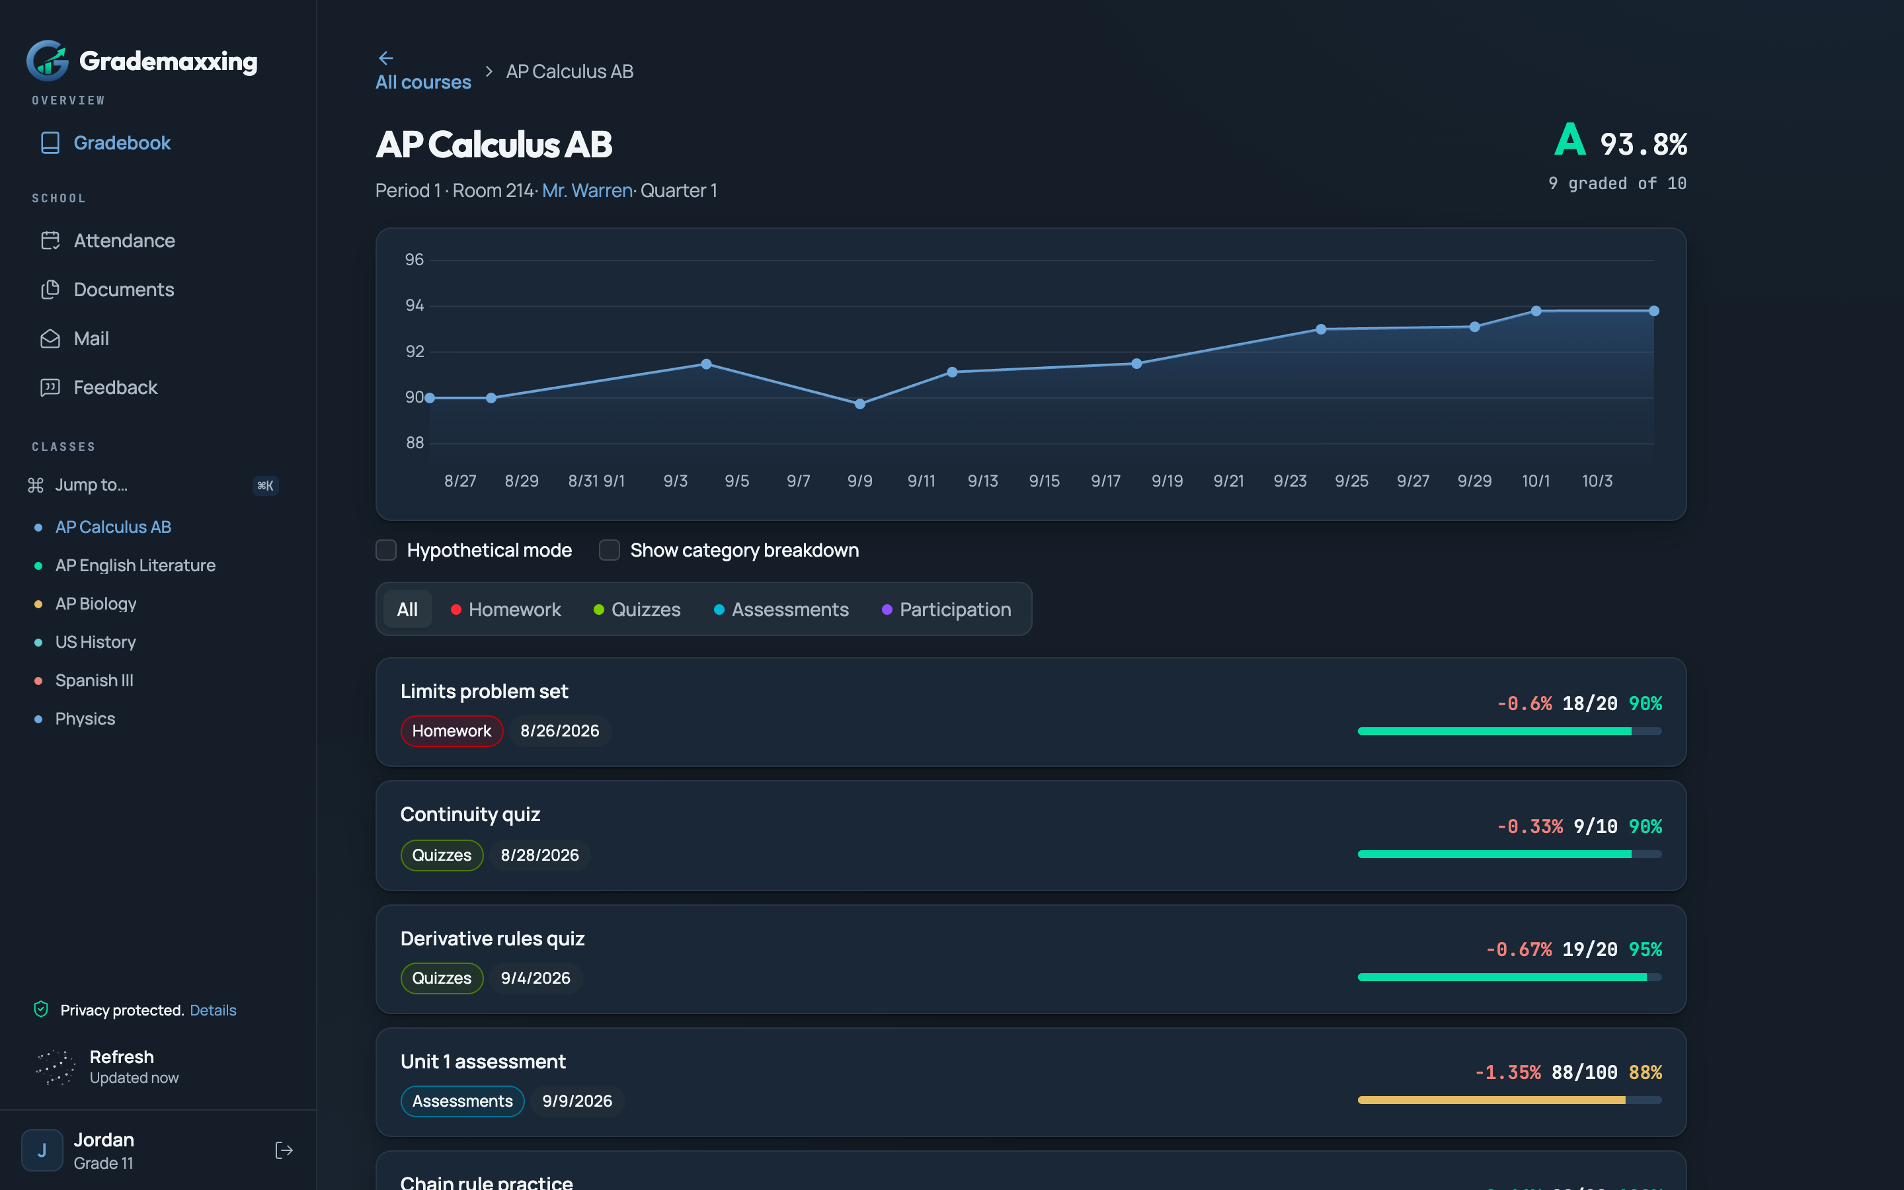Viewport: 1904px width, 1190px height.
Task: Click the breadcrumb chevron before AP Calculus AB
Action: [489, 71]
